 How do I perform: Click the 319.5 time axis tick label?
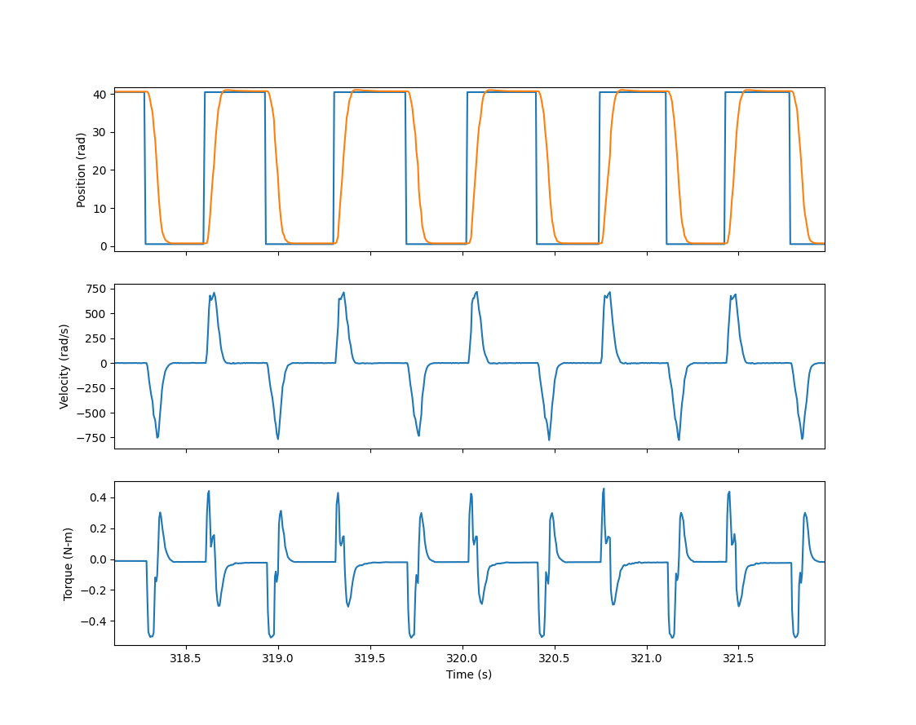(370, 659)
